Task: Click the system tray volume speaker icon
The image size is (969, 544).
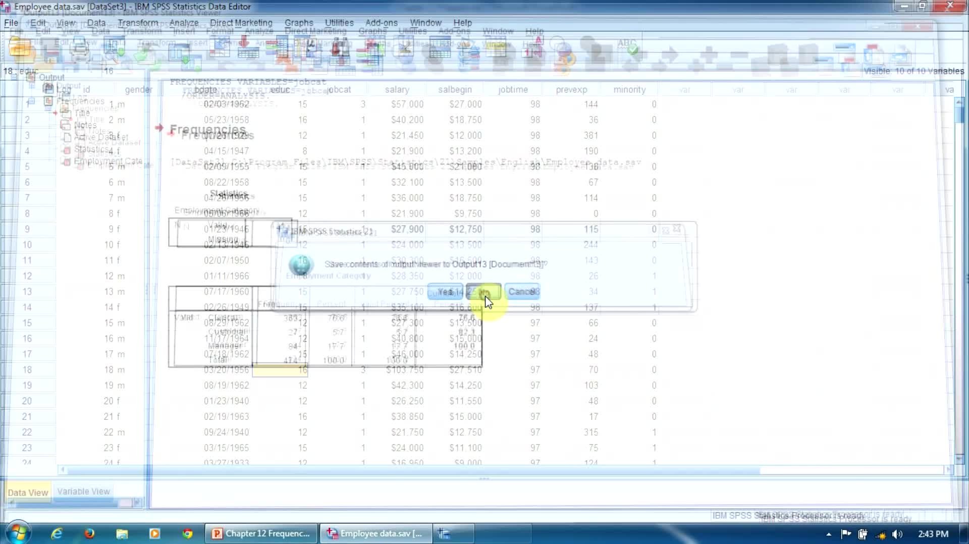Action: (x=897, y=534)
